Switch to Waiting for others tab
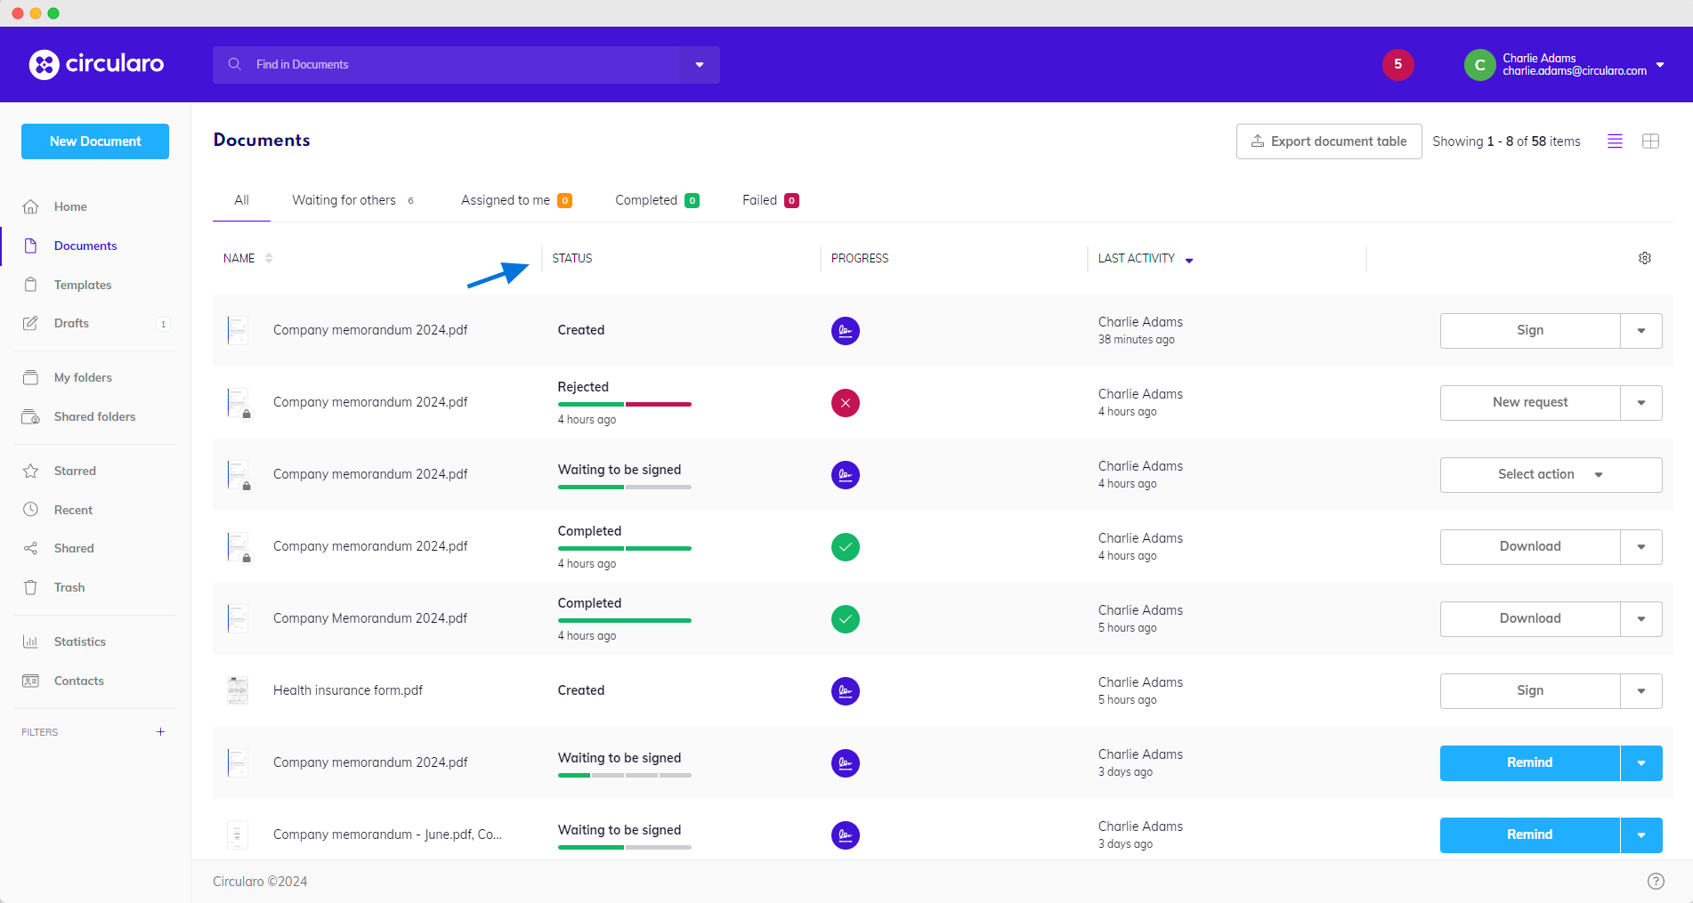The image size is (1693, 903). point(344,200)
